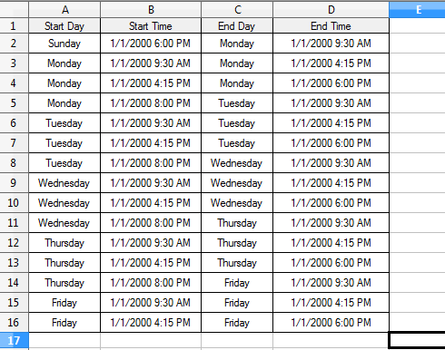Viewport: 445px width, 350px height.
Task: Select highlighted column E header
Action: point(417,10)
